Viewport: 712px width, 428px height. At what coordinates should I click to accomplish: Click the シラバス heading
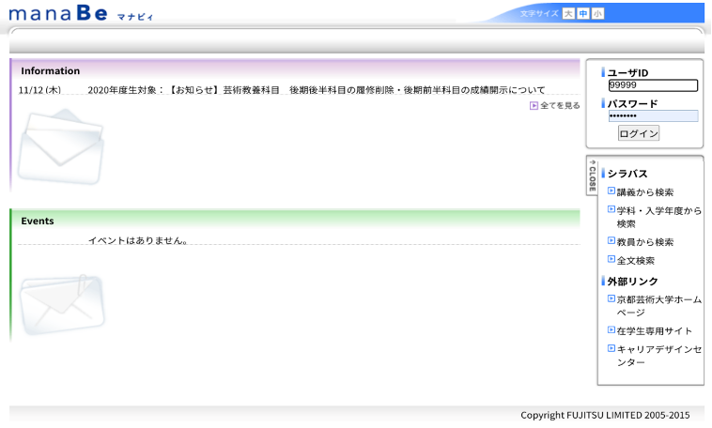(x=627, y=174)
